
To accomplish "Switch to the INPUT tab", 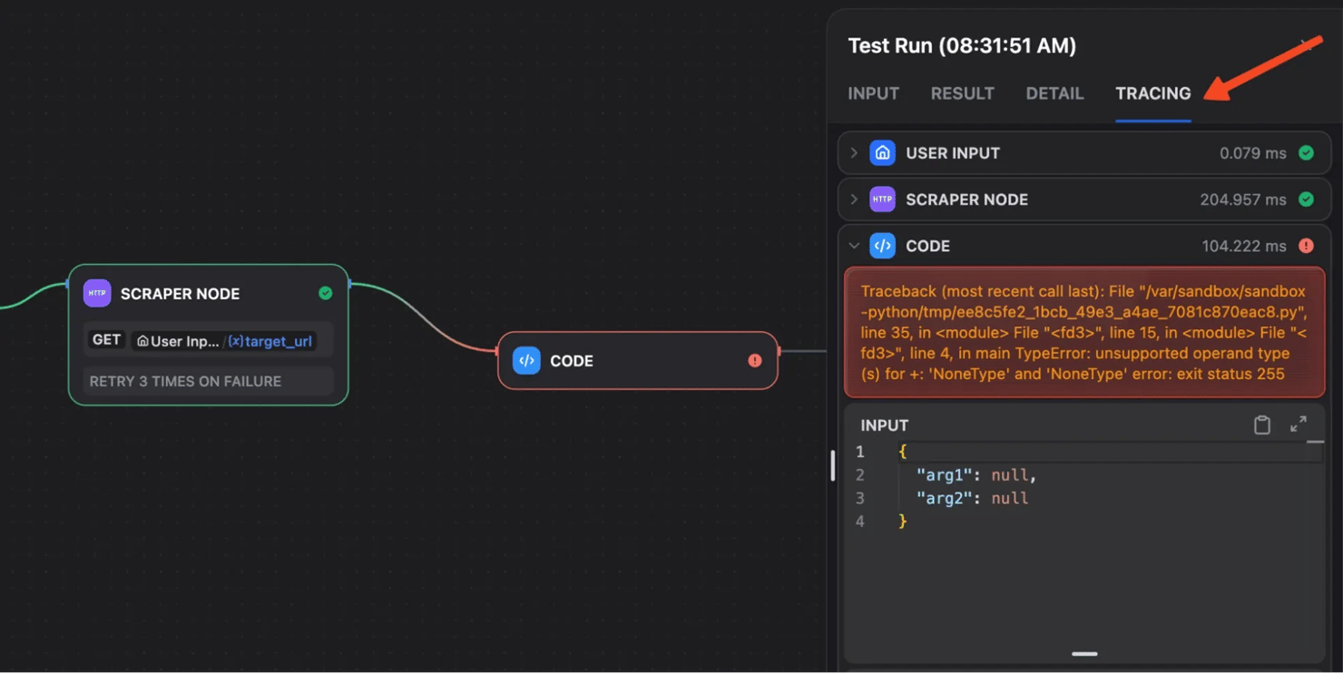I will (873, 93).
